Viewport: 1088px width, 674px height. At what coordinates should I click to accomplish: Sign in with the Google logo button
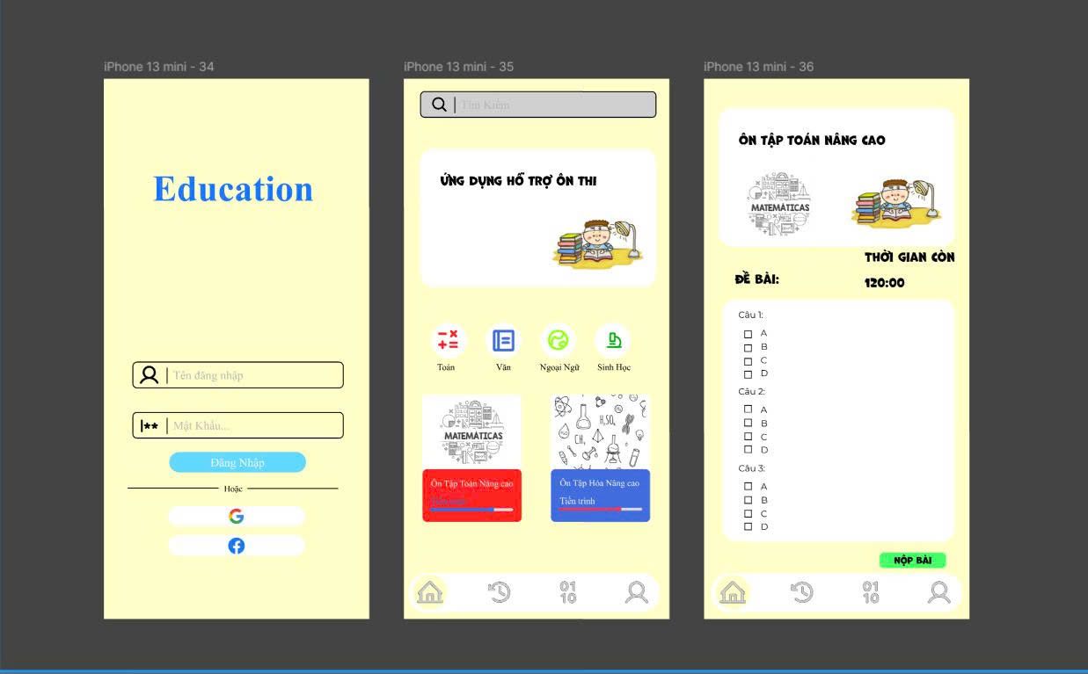tap(236, 517)
